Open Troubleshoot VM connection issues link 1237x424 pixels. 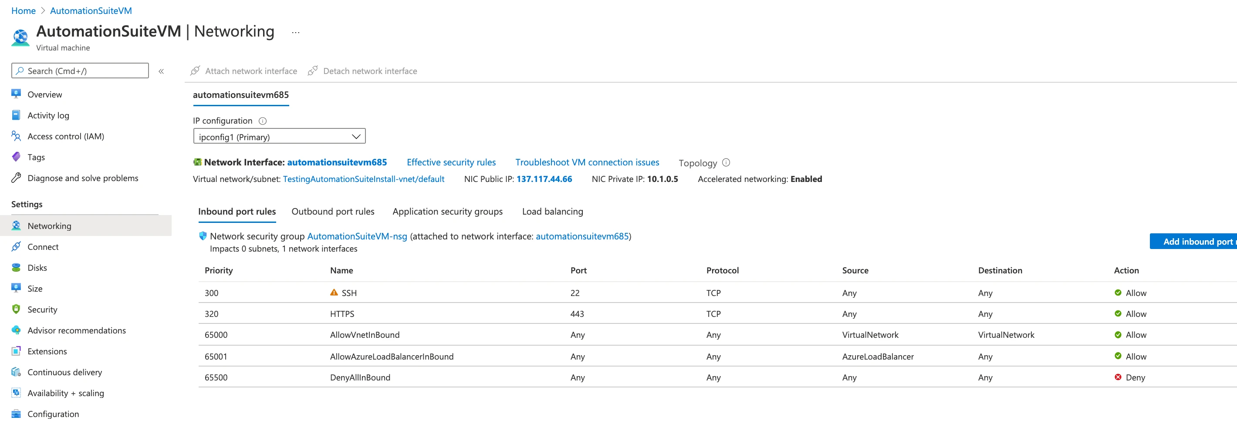pos(587,162)
